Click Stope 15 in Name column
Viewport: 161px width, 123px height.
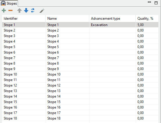(x=67, y=102)
